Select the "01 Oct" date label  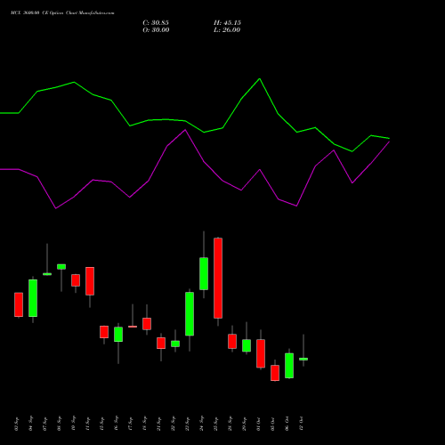click(x=259, y=424)
